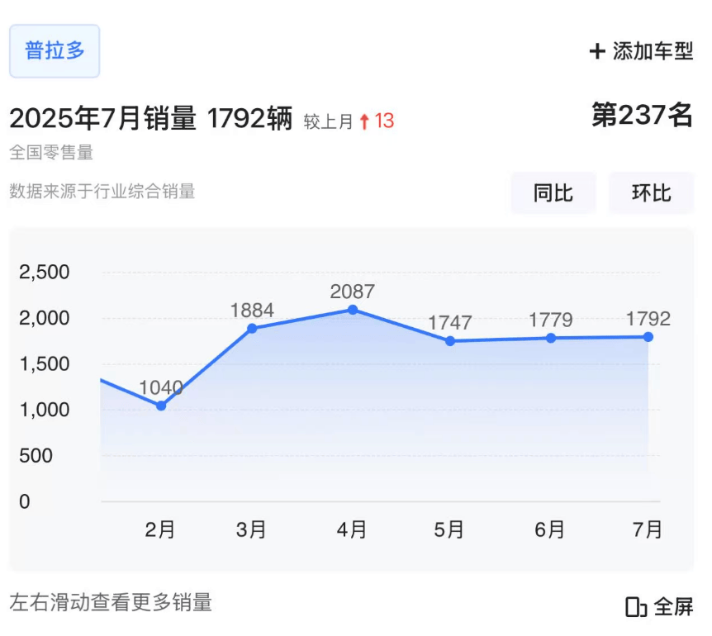
Task: Switch to 同比 comparison
Action: pos(553,193)
